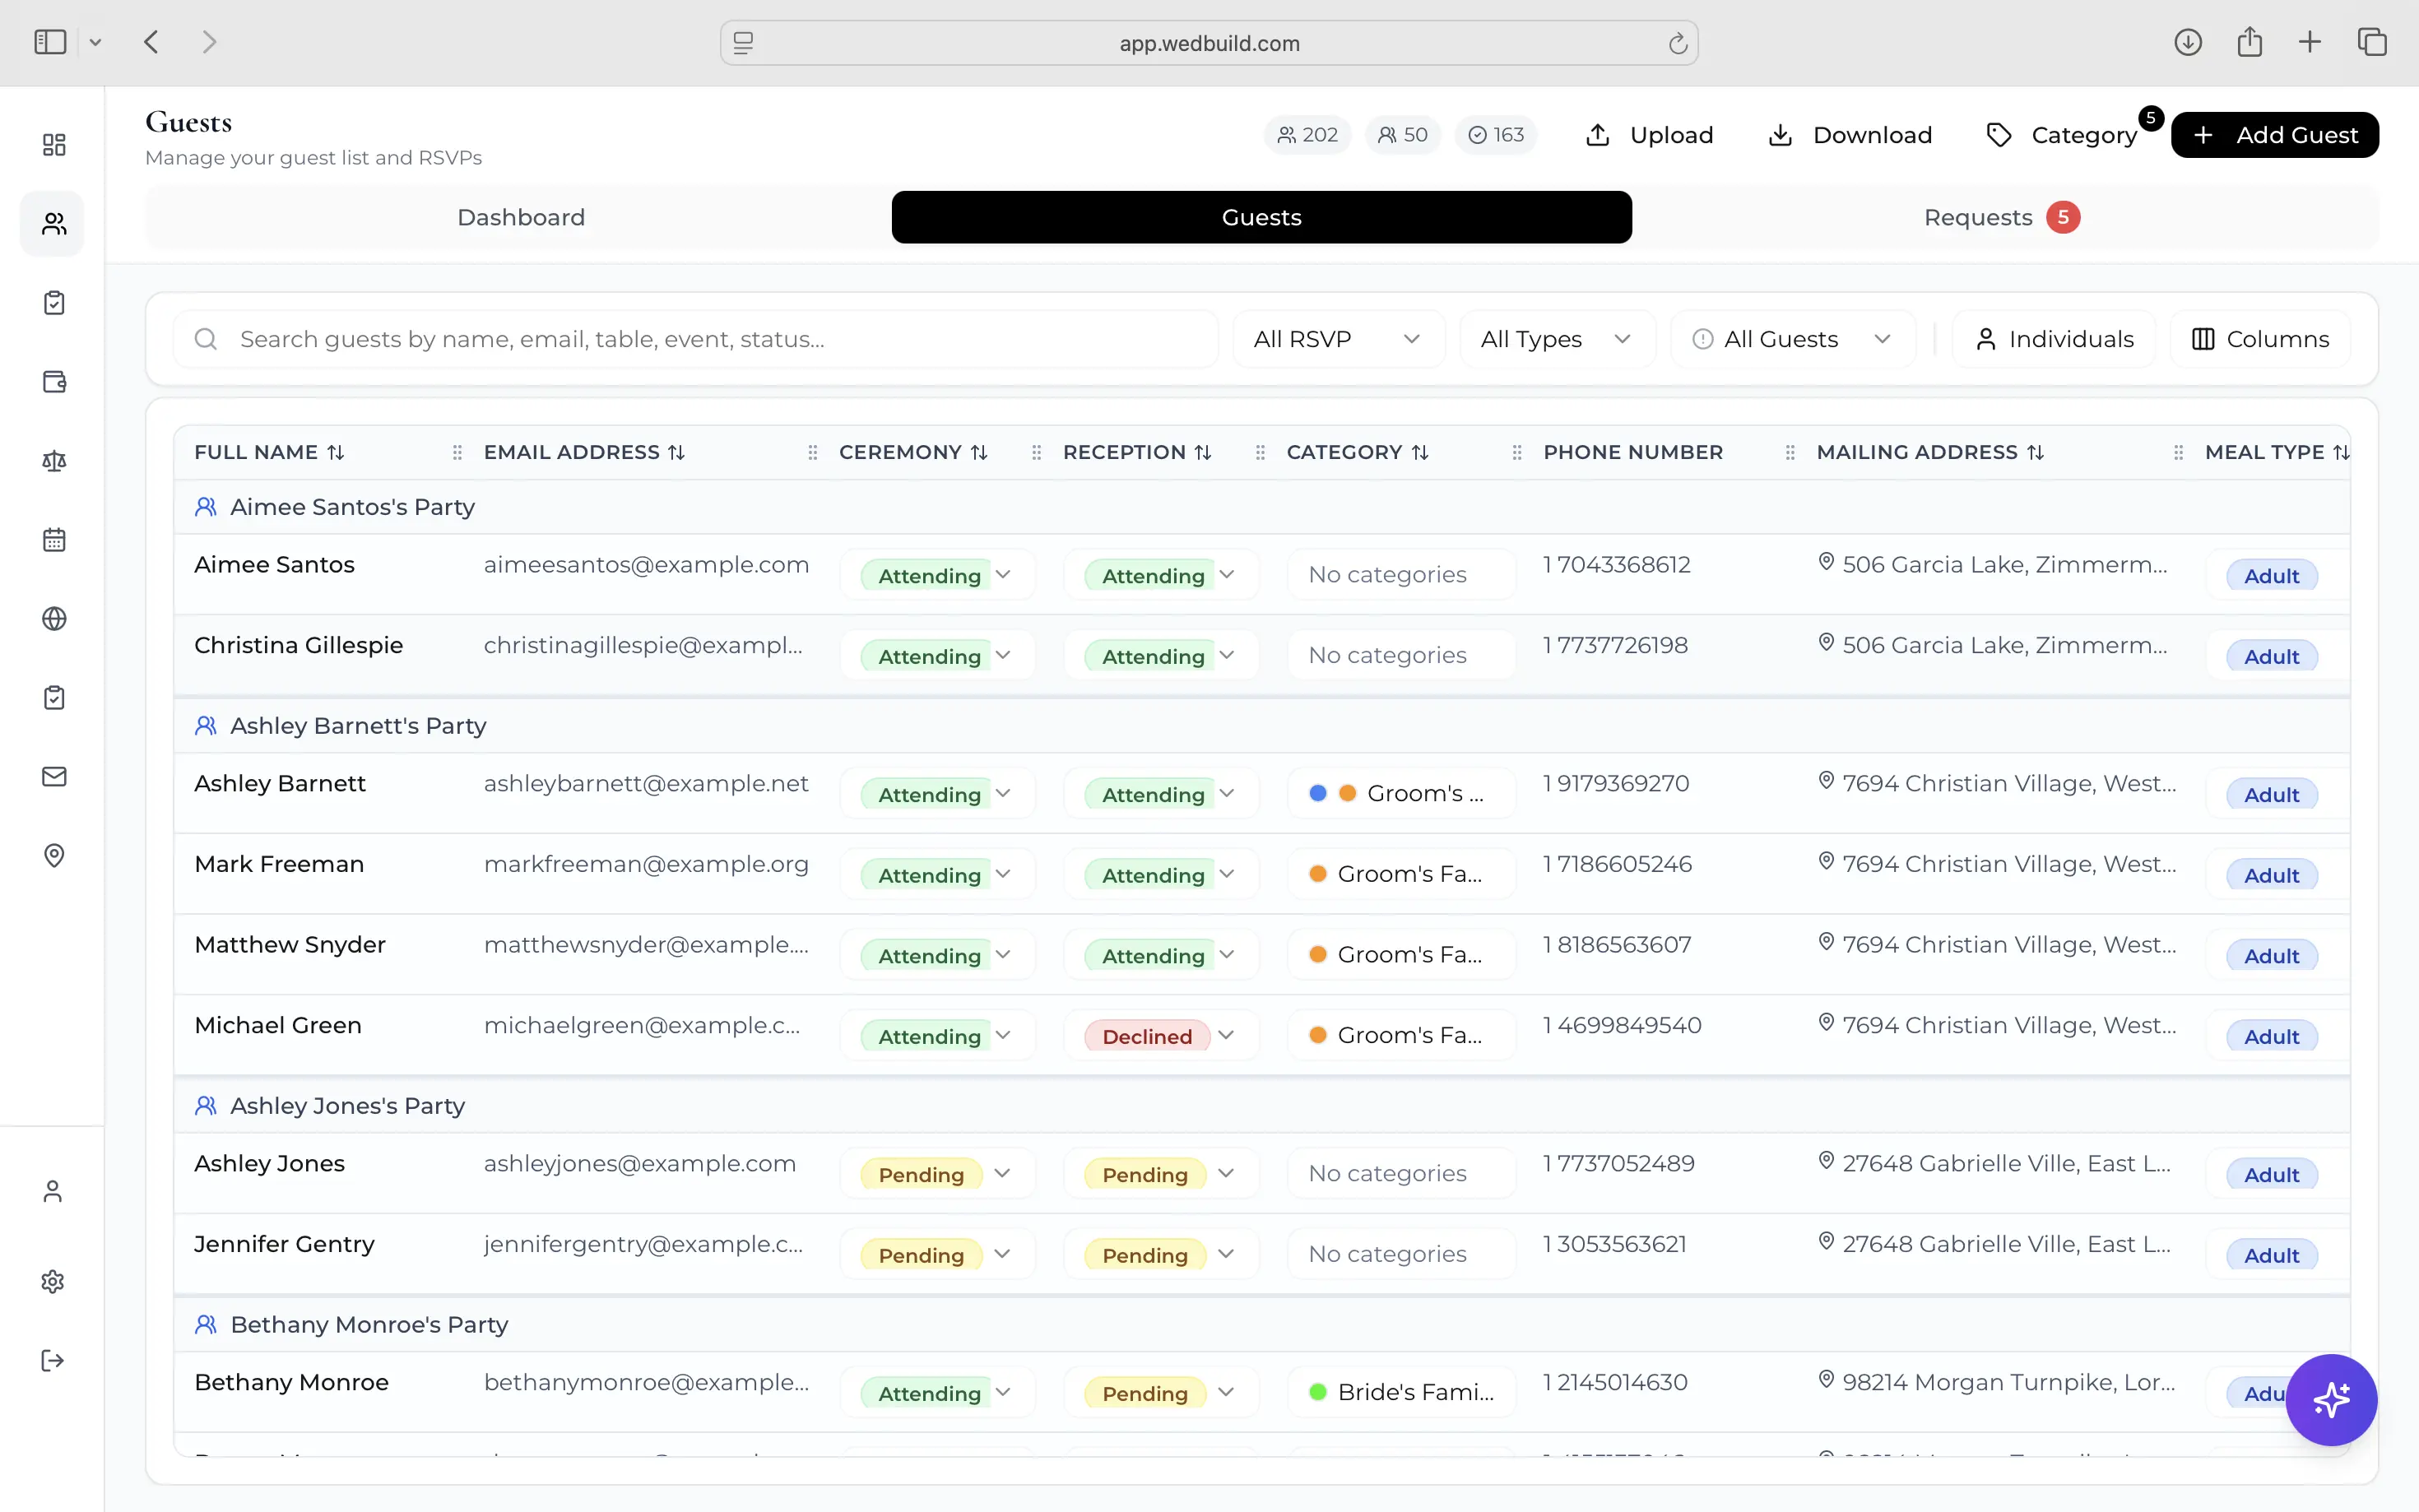Click the browser share icon

tap(2249, 42)
